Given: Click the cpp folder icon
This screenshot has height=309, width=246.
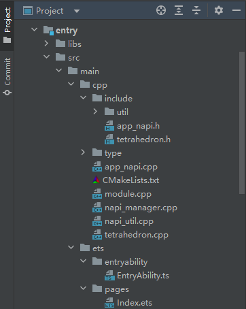Looking at the screenshot, I should [x=85, y=84].
